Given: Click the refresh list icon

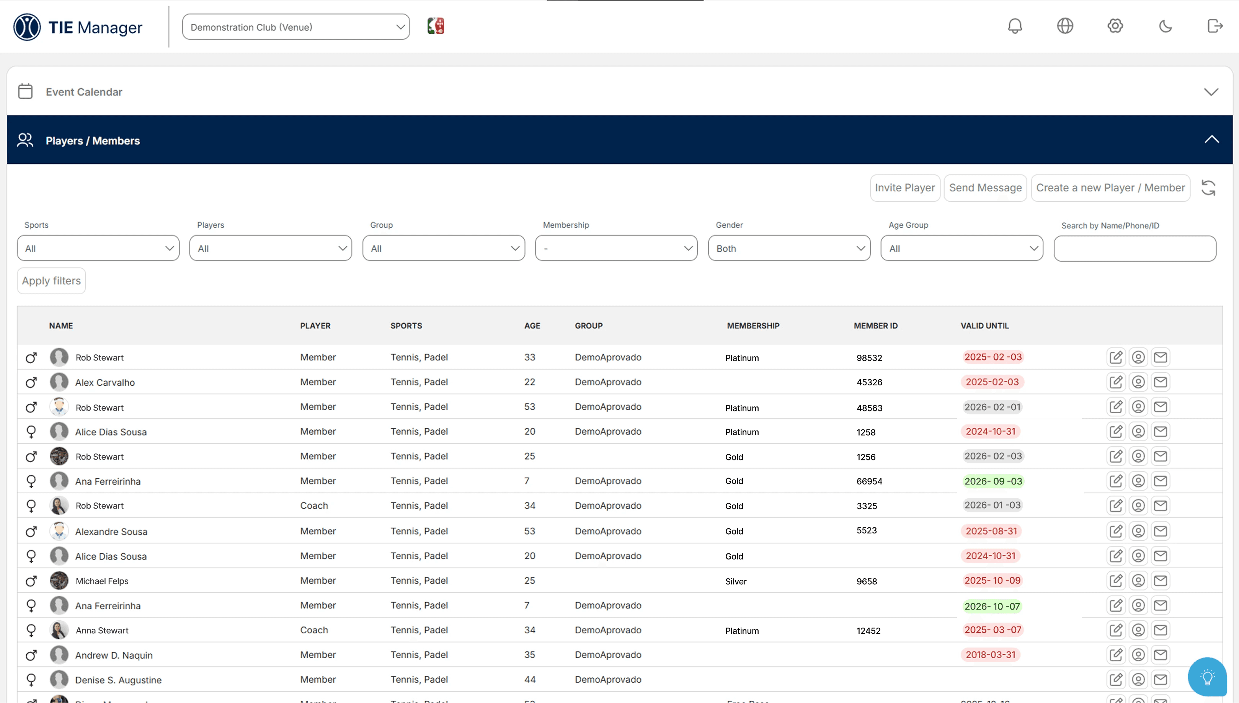Looking at the screenshot, I should tap(1208, 188).
